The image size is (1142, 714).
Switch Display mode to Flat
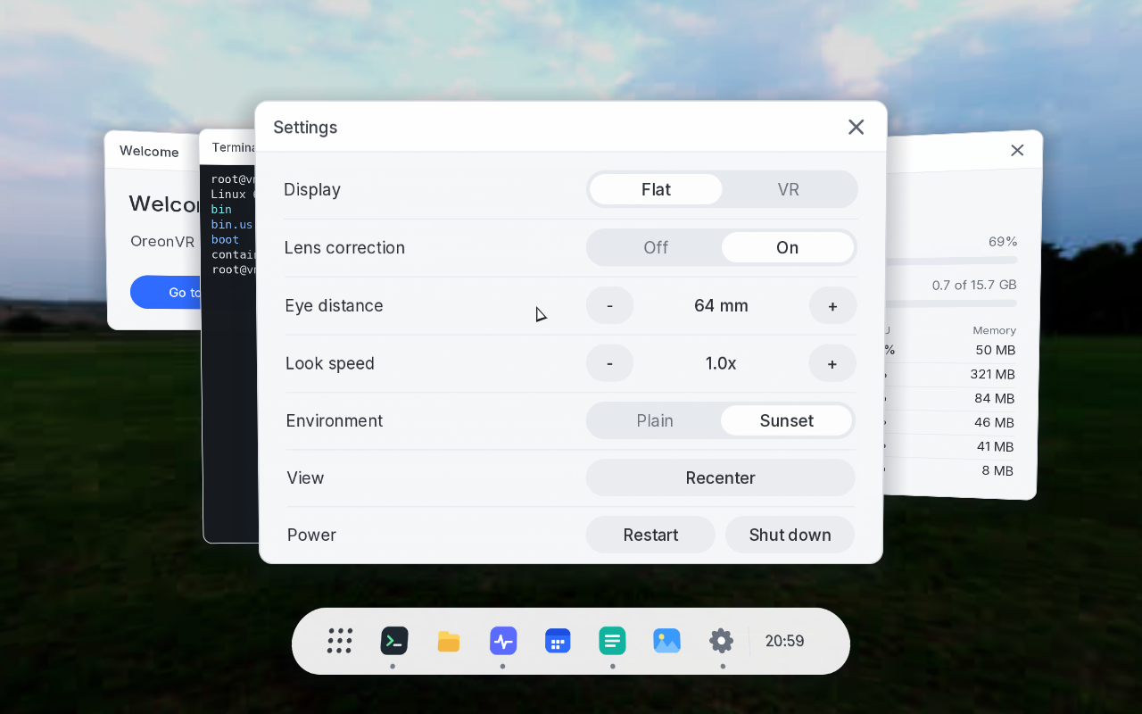click(656, 189)
